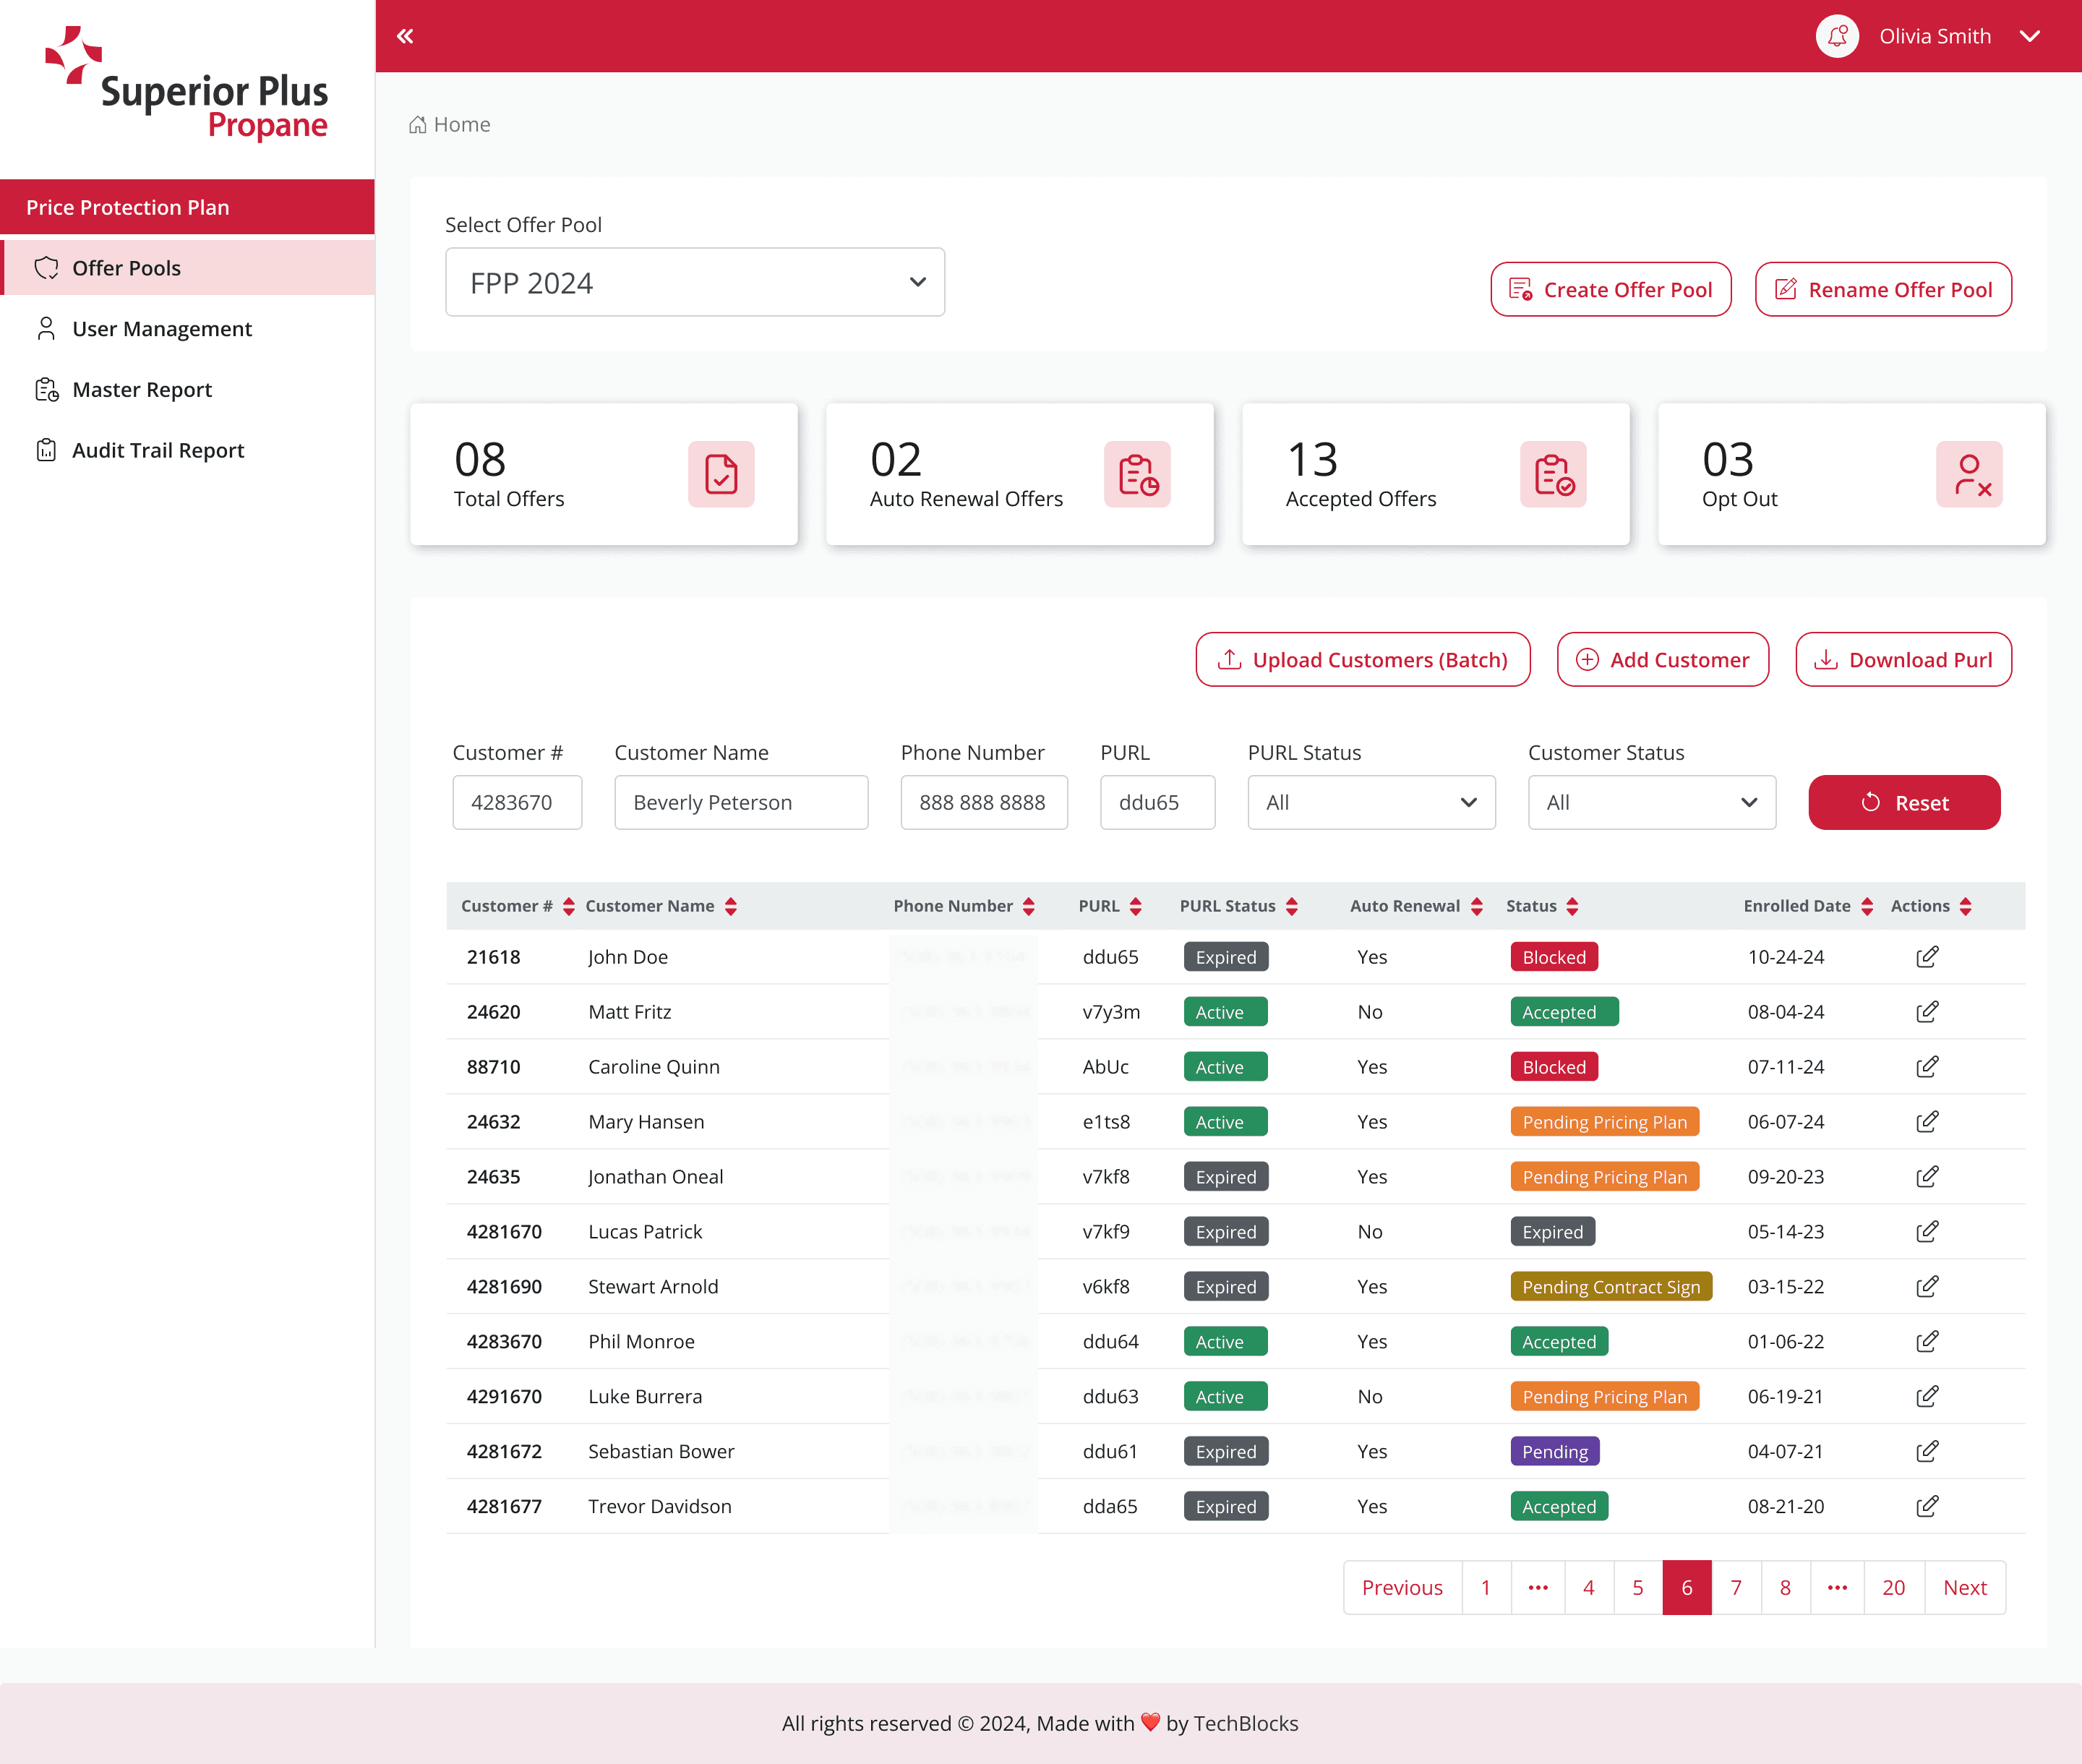Image resolution: width=2082 pixels, height=1764 pixels.
Task: Collapse sidebar with double-chevron icon
Action: [x=405, y=36]
